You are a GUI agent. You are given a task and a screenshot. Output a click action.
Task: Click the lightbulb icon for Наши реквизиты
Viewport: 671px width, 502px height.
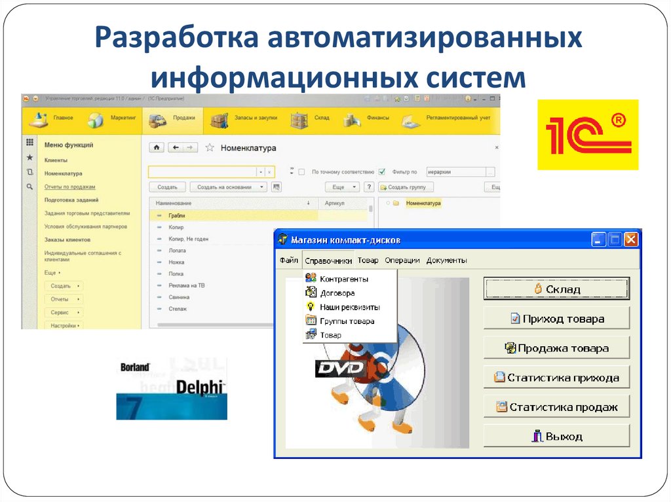point(311,306)
